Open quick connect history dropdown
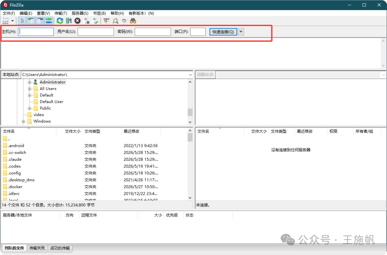This screenshot has width=387, height=255. click(x=241, y=32)
